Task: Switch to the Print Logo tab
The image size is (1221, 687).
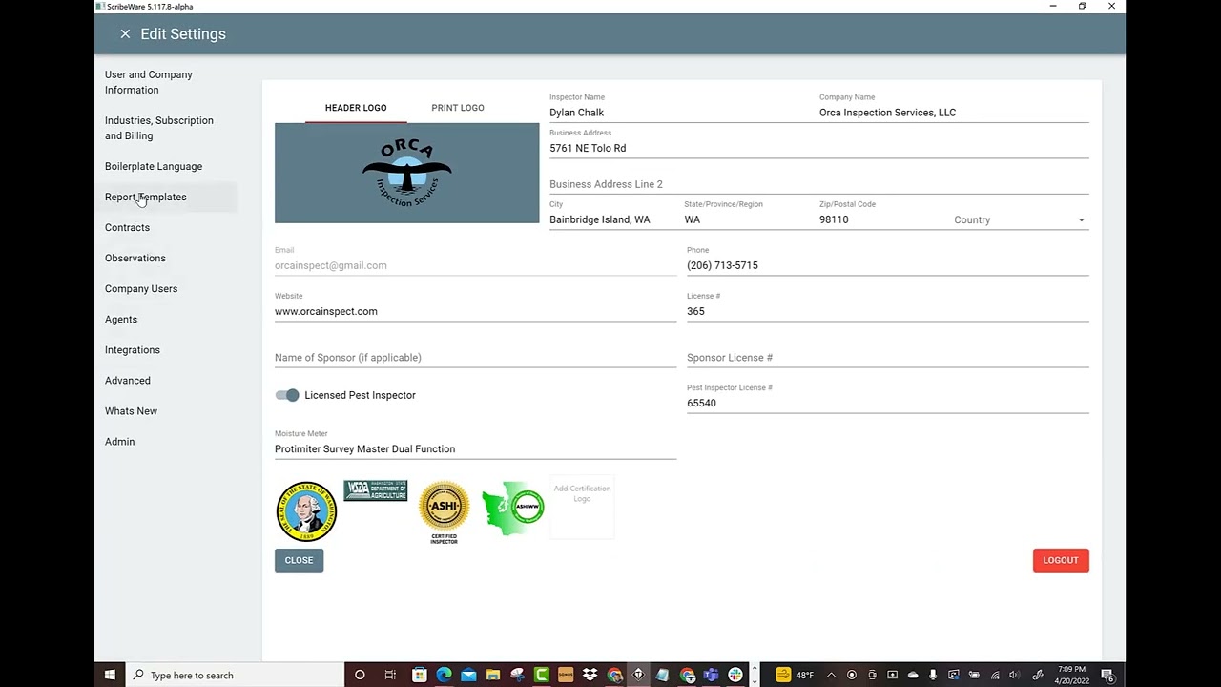Action: 458,108
